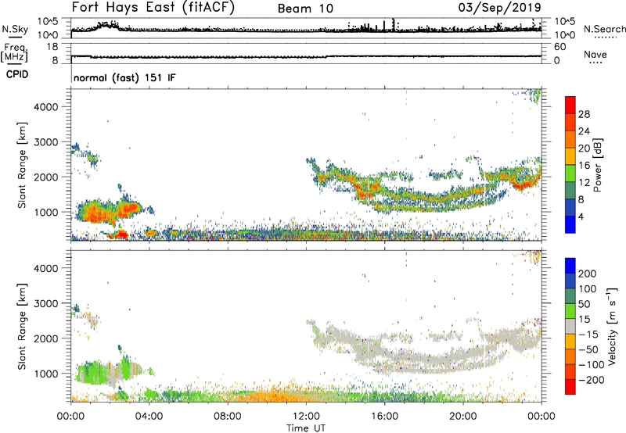Click the Fort Hays East title
The image size is (626, 433).
(153, 7)
